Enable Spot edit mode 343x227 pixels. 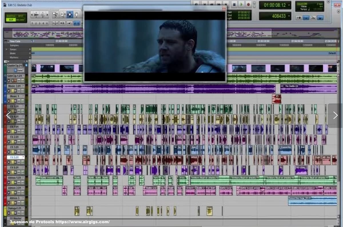[21, 16]
